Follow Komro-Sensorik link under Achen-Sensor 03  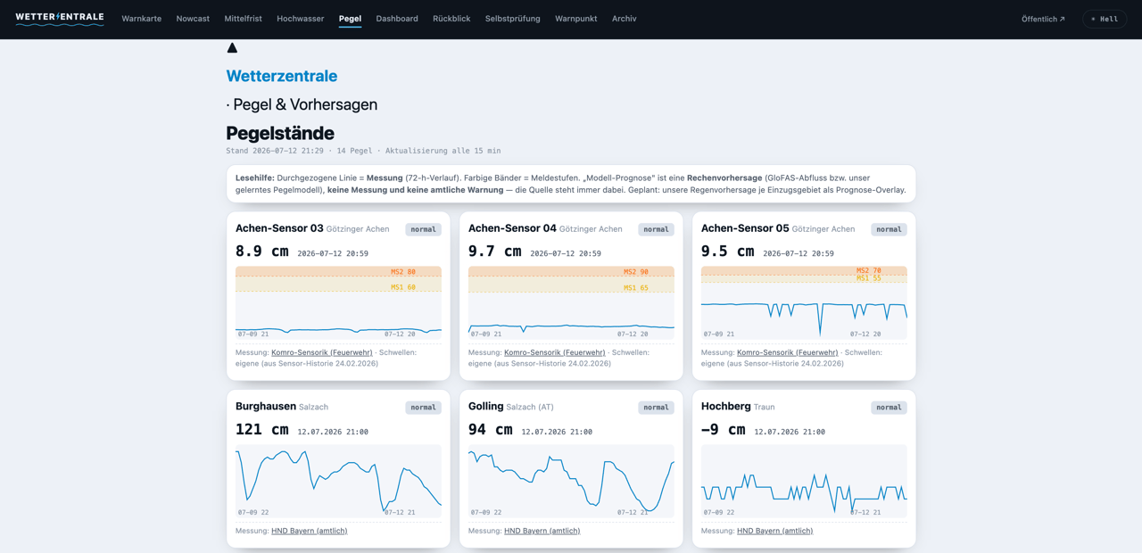click(322, 352)
